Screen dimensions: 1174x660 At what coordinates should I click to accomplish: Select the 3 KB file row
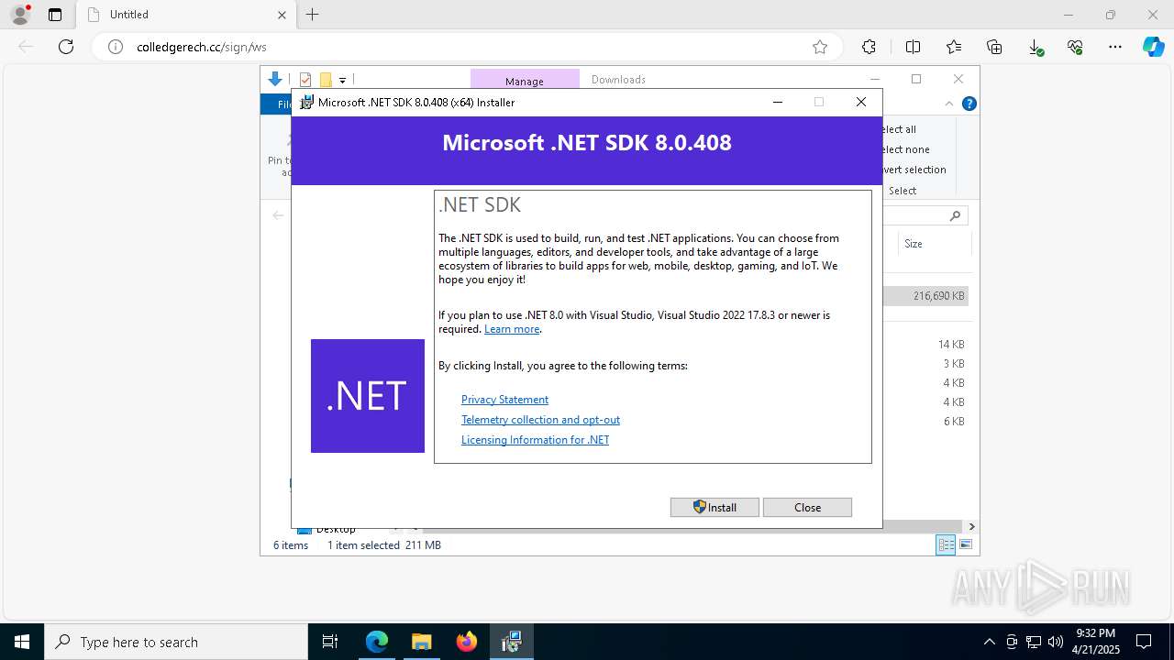point(925,364)
